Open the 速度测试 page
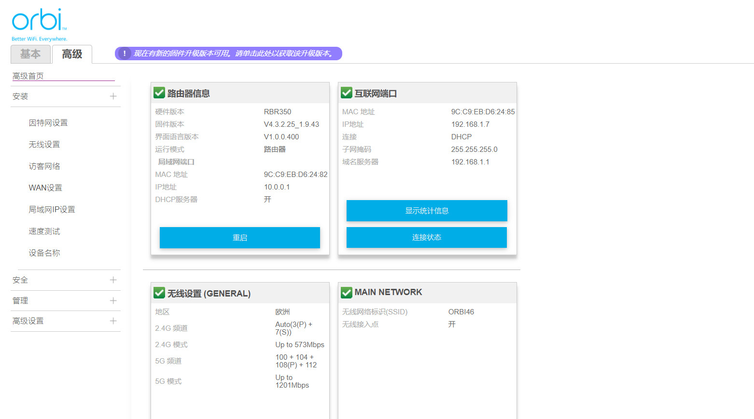Screen dimensions: 754x419 coord(44,231)
